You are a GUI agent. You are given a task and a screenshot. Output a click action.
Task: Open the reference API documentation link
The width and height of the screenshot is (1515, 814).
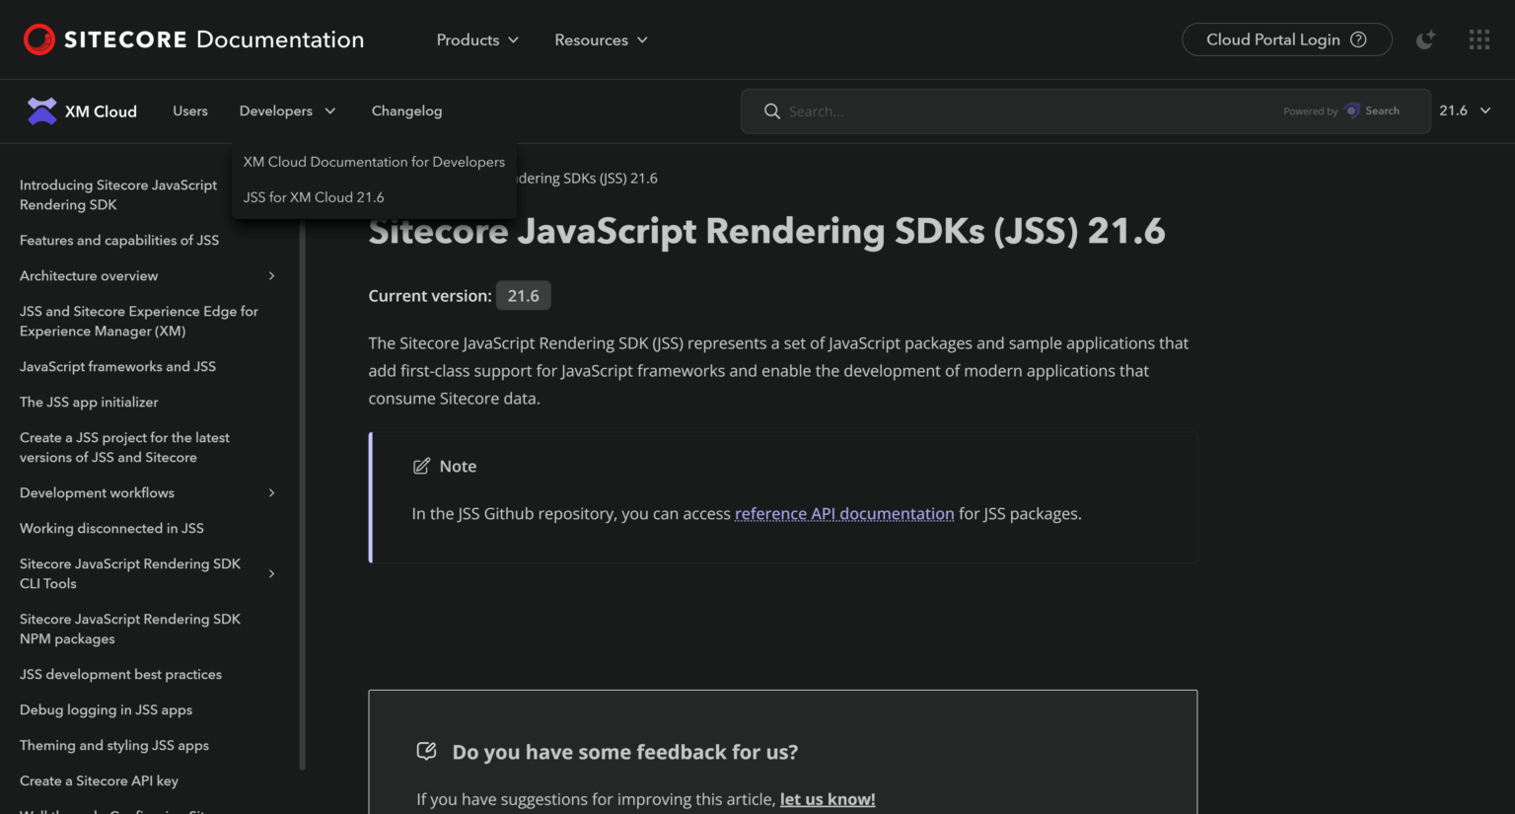843,513
